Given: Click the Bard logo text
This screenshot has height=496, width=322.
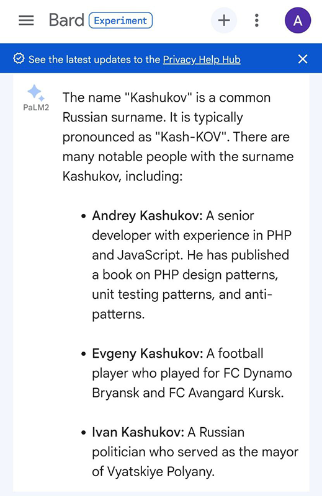Looking at the screenshot, I should pos(66,20).
